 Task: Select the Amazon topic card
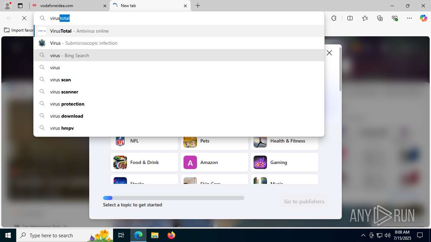(214, 162)
